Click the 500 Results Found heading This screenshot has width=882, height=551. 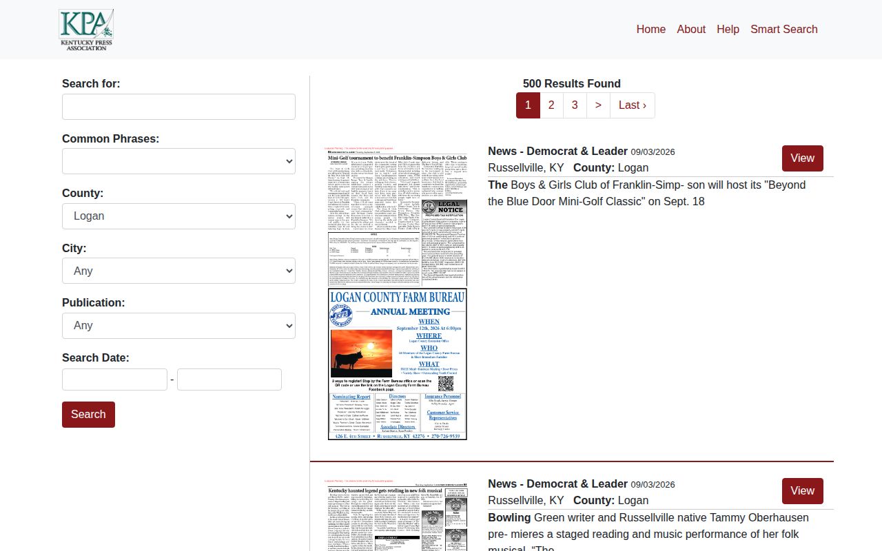pyautogui.click(x=572, y=84)
